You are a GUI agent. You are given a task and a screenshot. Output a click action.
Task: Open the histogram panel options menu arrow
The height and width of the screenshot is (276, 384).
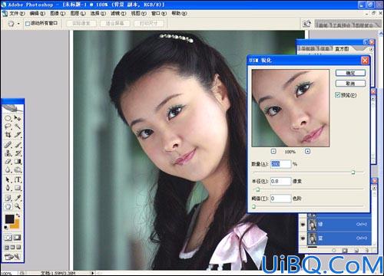click(371, 49)
